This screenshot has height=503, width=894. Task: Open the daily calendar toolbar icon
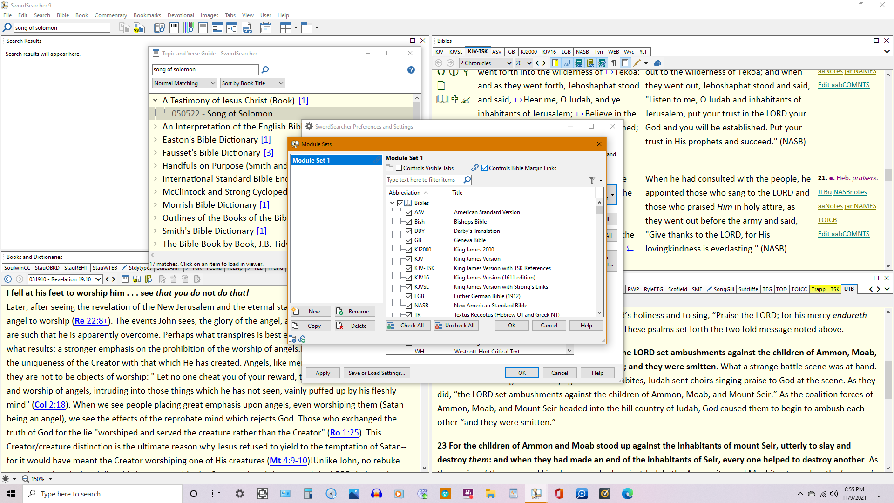pyautogui.click(x=266, y=28)
